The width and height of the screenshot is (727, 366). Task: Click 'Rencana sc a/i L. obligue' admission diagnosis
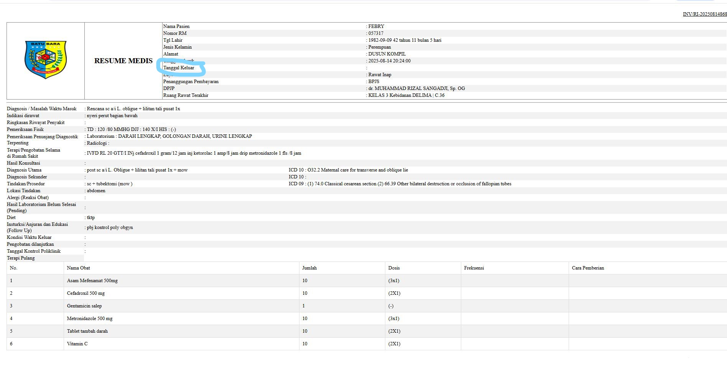133,109
